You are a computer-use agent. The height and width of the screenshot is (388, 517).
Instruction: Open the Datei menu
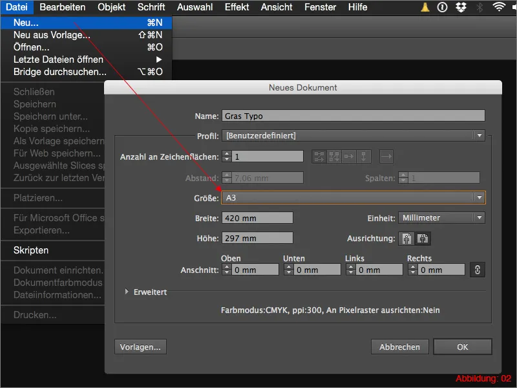(17, 7)
